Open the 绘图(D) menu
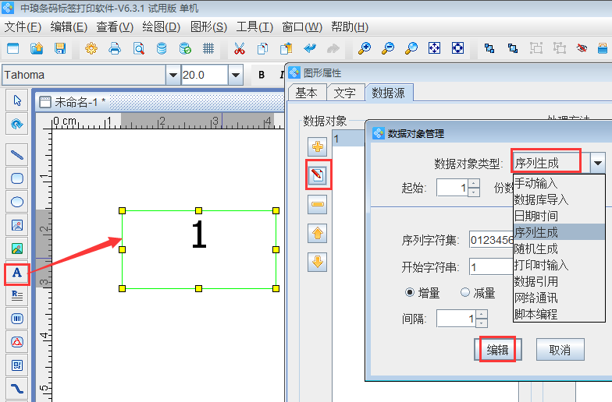 click(x=162, y=26)
